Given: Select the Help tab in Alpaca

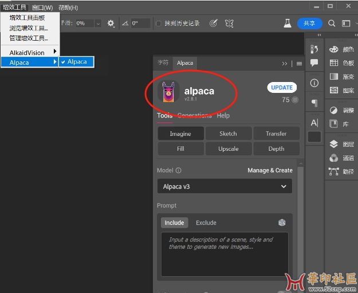Looking at the screenshot, I should click(x=223, y=115).
